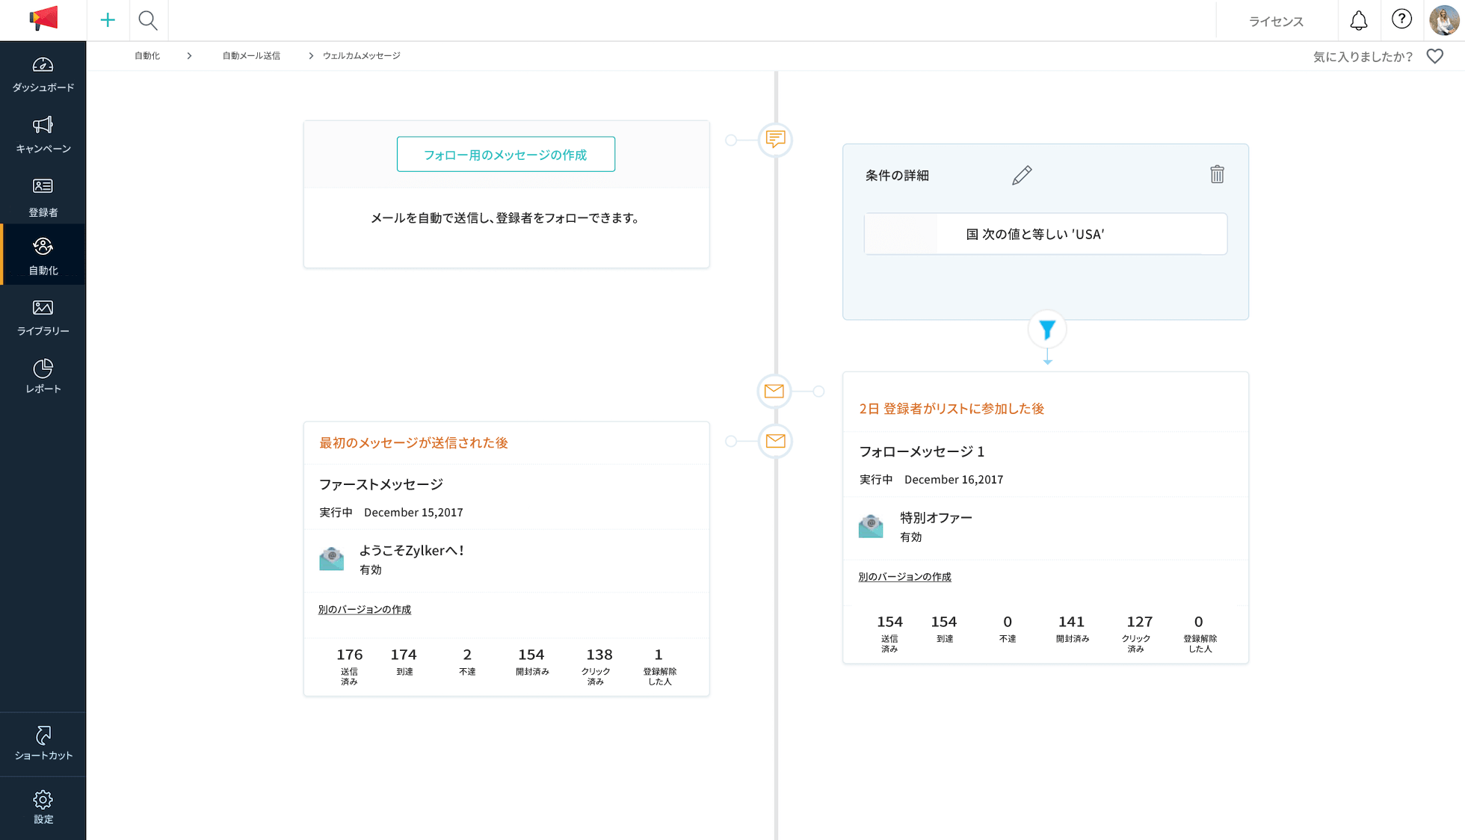Open the search magnifier icon
1465x840 pixels.
click(x=148, y=20)
